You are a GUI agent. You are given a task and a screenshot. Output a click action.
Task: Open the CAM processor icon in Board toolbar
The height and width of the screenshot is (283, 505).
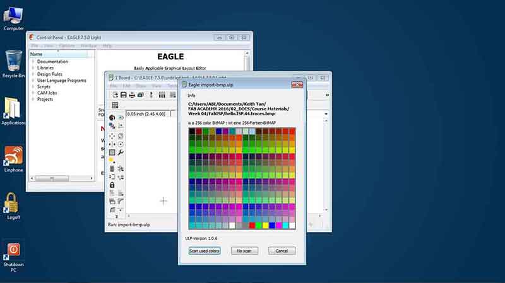(x=140, y=95)
